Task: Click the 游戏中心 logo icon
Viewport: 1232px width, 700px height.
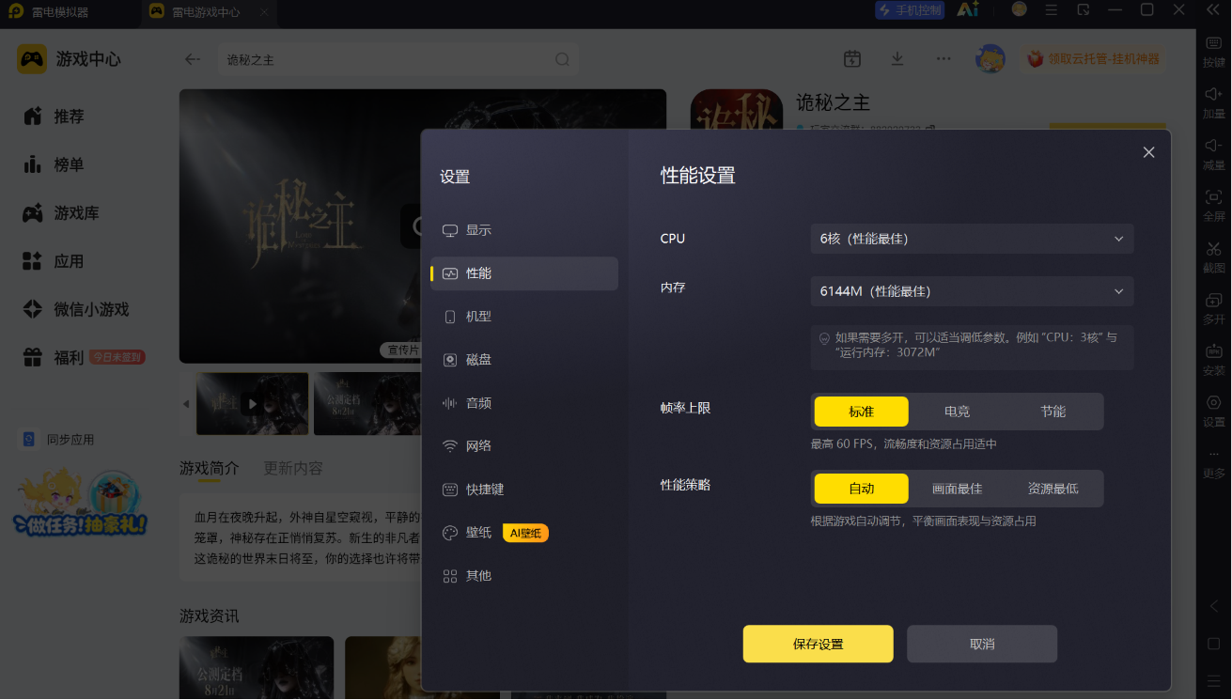Action: click(x=32, y=59)
